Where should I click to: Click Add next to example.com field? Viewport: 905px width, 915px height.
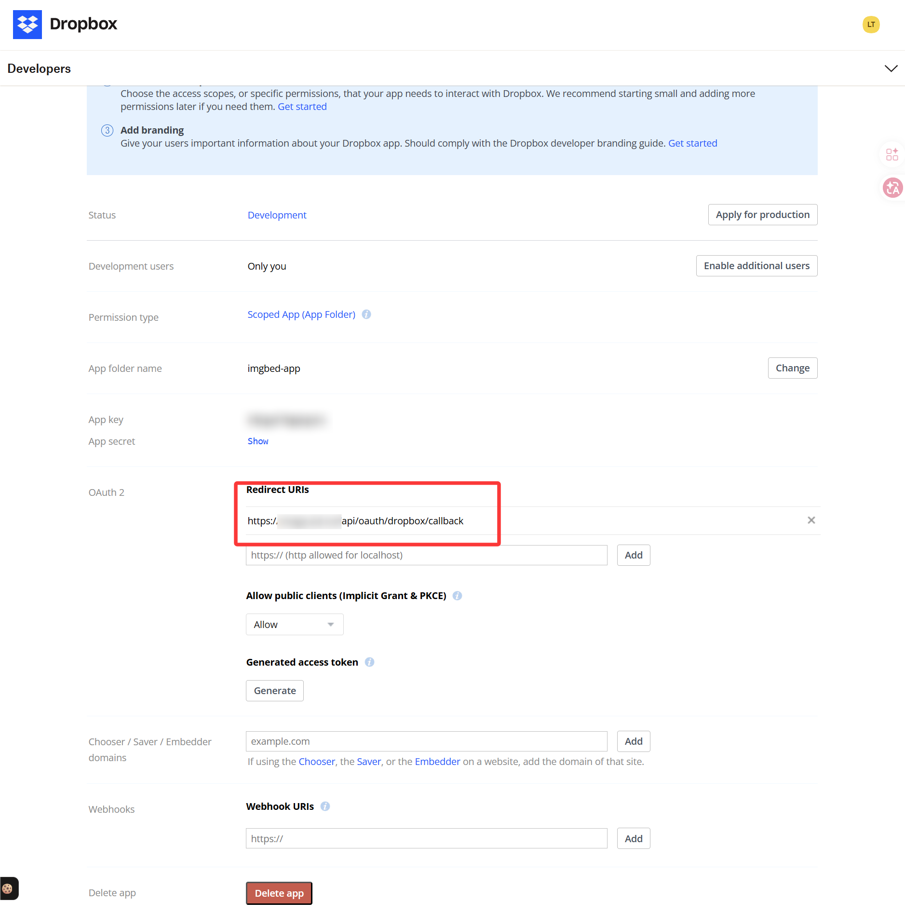(x=634, y=741)
